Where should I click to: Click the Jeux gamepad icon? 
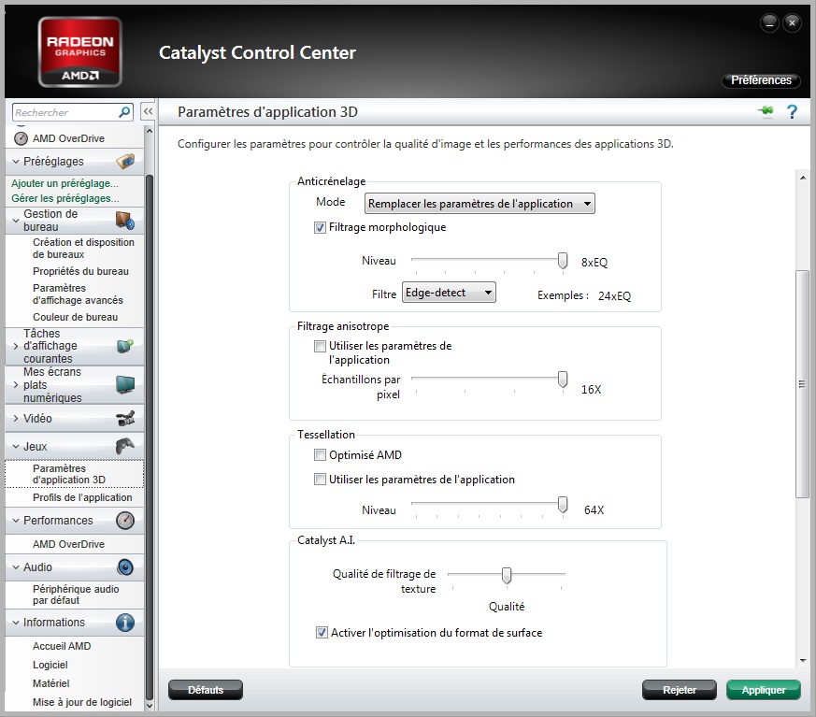125,446
